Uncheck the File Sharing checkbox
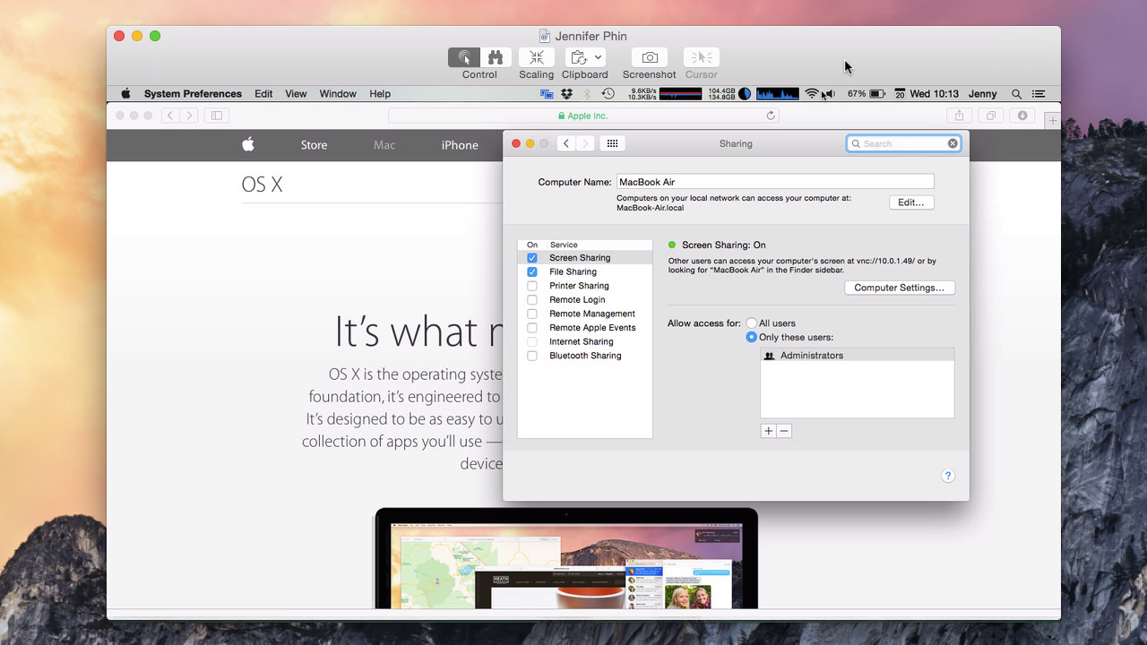The width and height of the screenshot is (1147, 645). (x=532, y=271)
